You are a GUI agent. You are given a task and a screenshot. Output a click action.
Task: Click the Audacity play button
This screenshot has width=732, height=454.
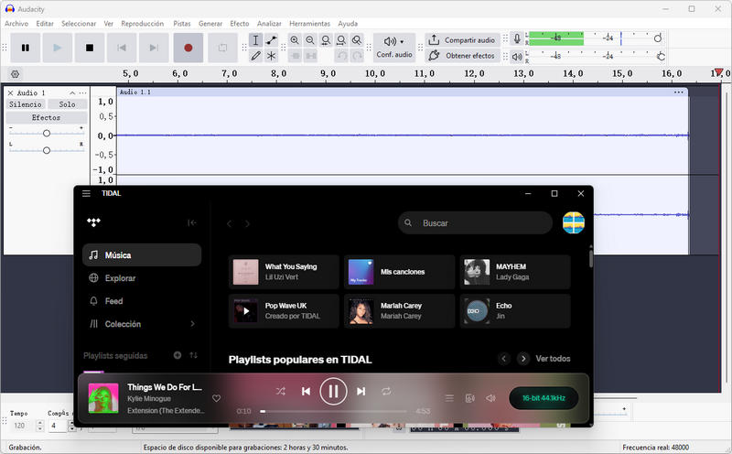(57, 48)
